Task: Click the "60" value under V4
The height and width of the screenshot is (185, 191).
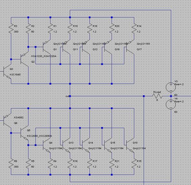Action: 176,112
